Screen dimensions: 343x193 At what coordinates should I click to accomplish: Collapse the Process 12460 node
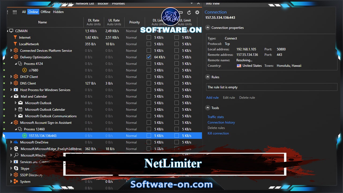(x=16, y=129)
